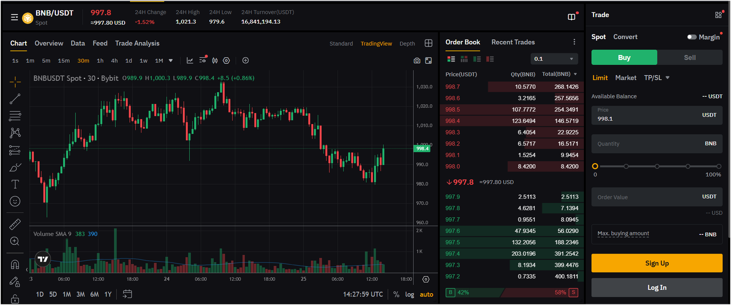Screen dimensions: 731x305
Task: Click the Order Value input field
Action: click(657, 197)
